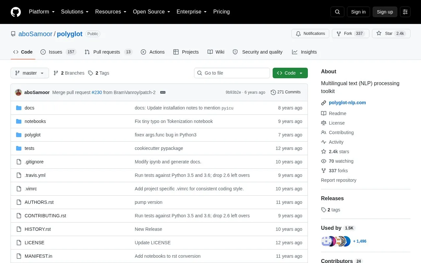Open the CONTRIBUTING.rst file
The width and height of the screenshot is (421, 263).
tap(45, 216)
